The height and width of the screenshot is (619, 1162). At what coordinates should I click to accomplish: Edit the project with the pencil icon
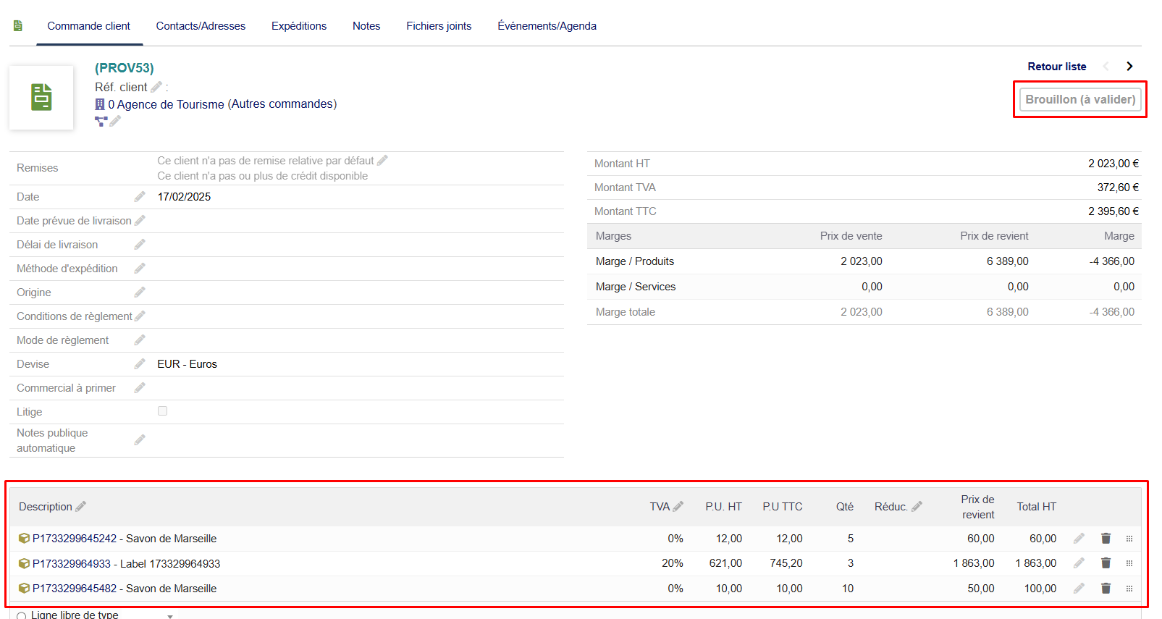point(115,121)
